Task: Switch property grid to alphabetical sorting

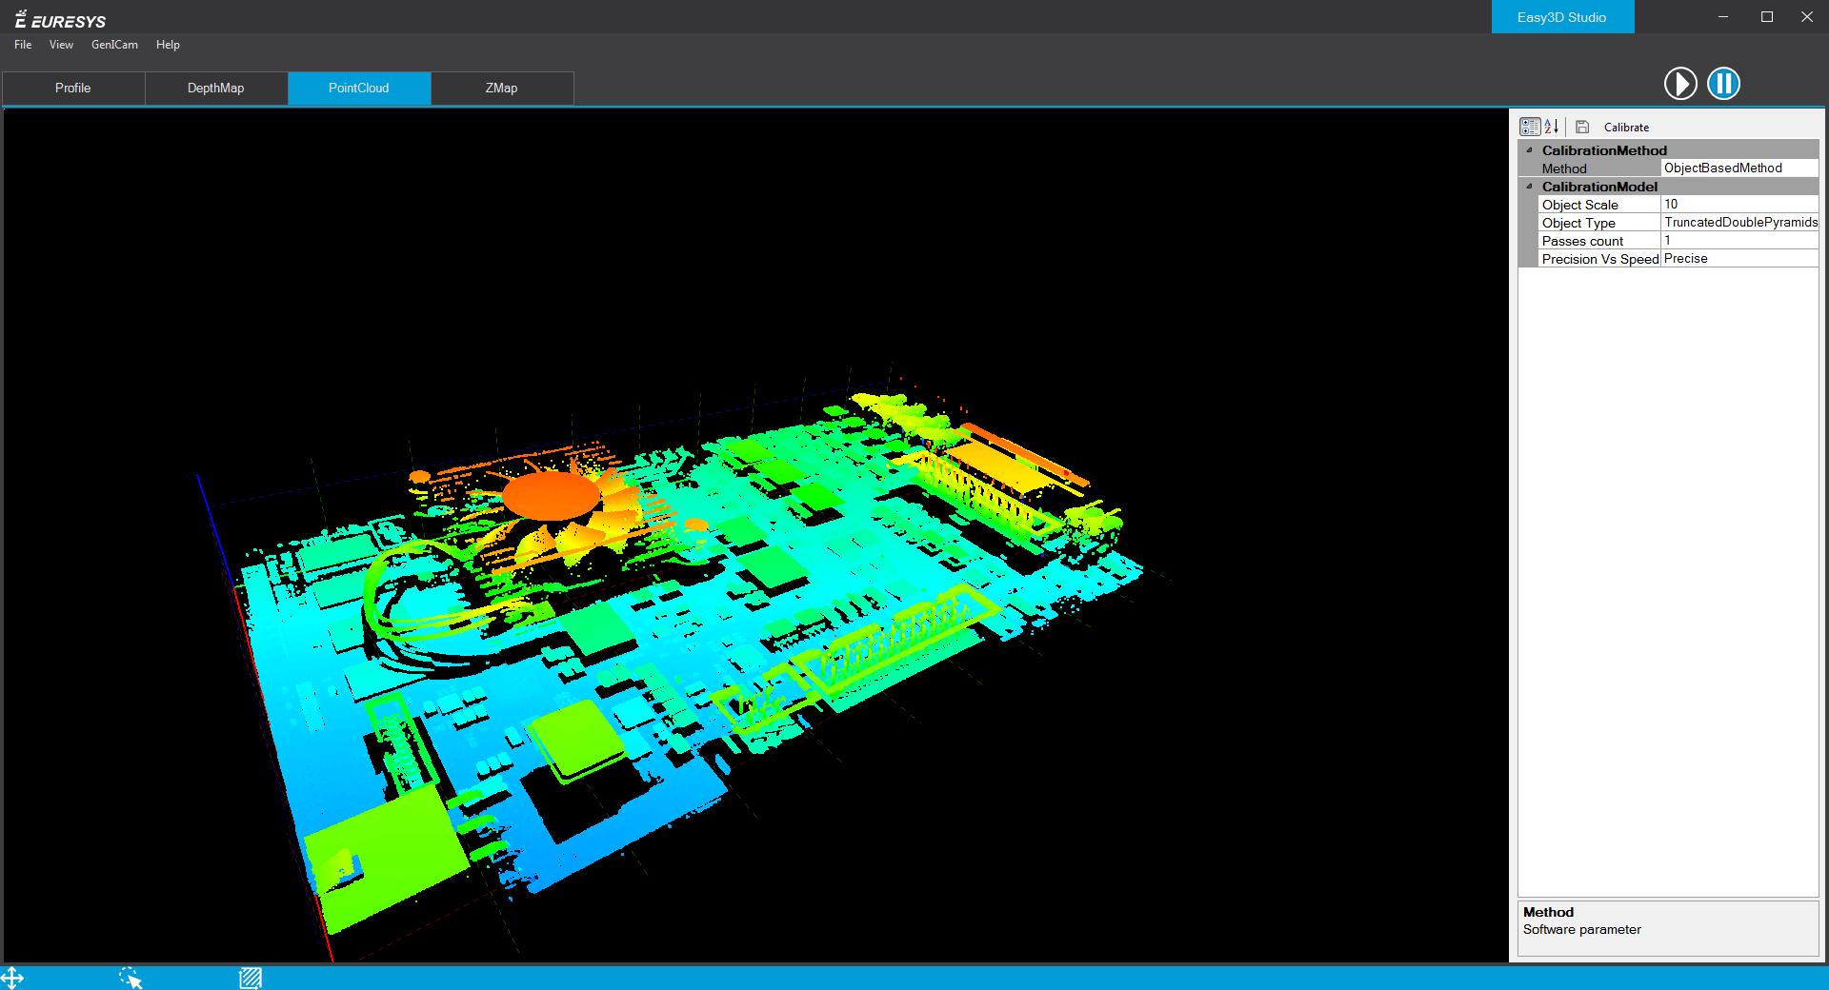Action: (1552, 126)
